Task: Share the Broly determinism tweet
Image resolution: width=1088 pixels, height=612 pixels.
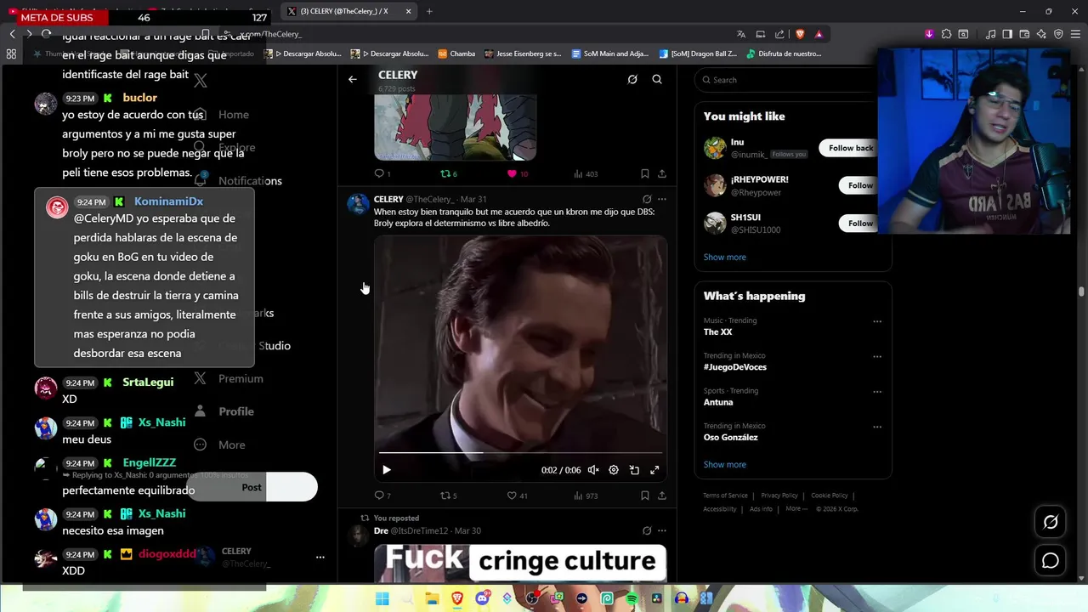Action: (x=662, y=496)
